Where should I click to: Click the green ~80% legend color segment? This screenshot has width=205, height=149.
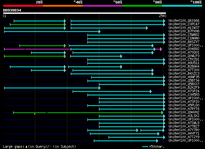[x=142, y=6]
